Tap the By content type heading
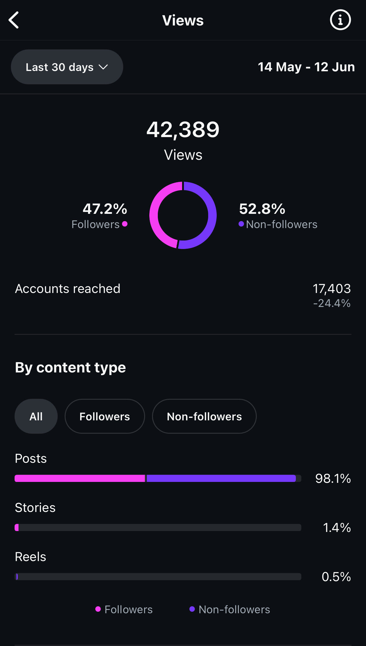Image resolution: width=366 pixels, height=646 pixels. pos(70,368)
